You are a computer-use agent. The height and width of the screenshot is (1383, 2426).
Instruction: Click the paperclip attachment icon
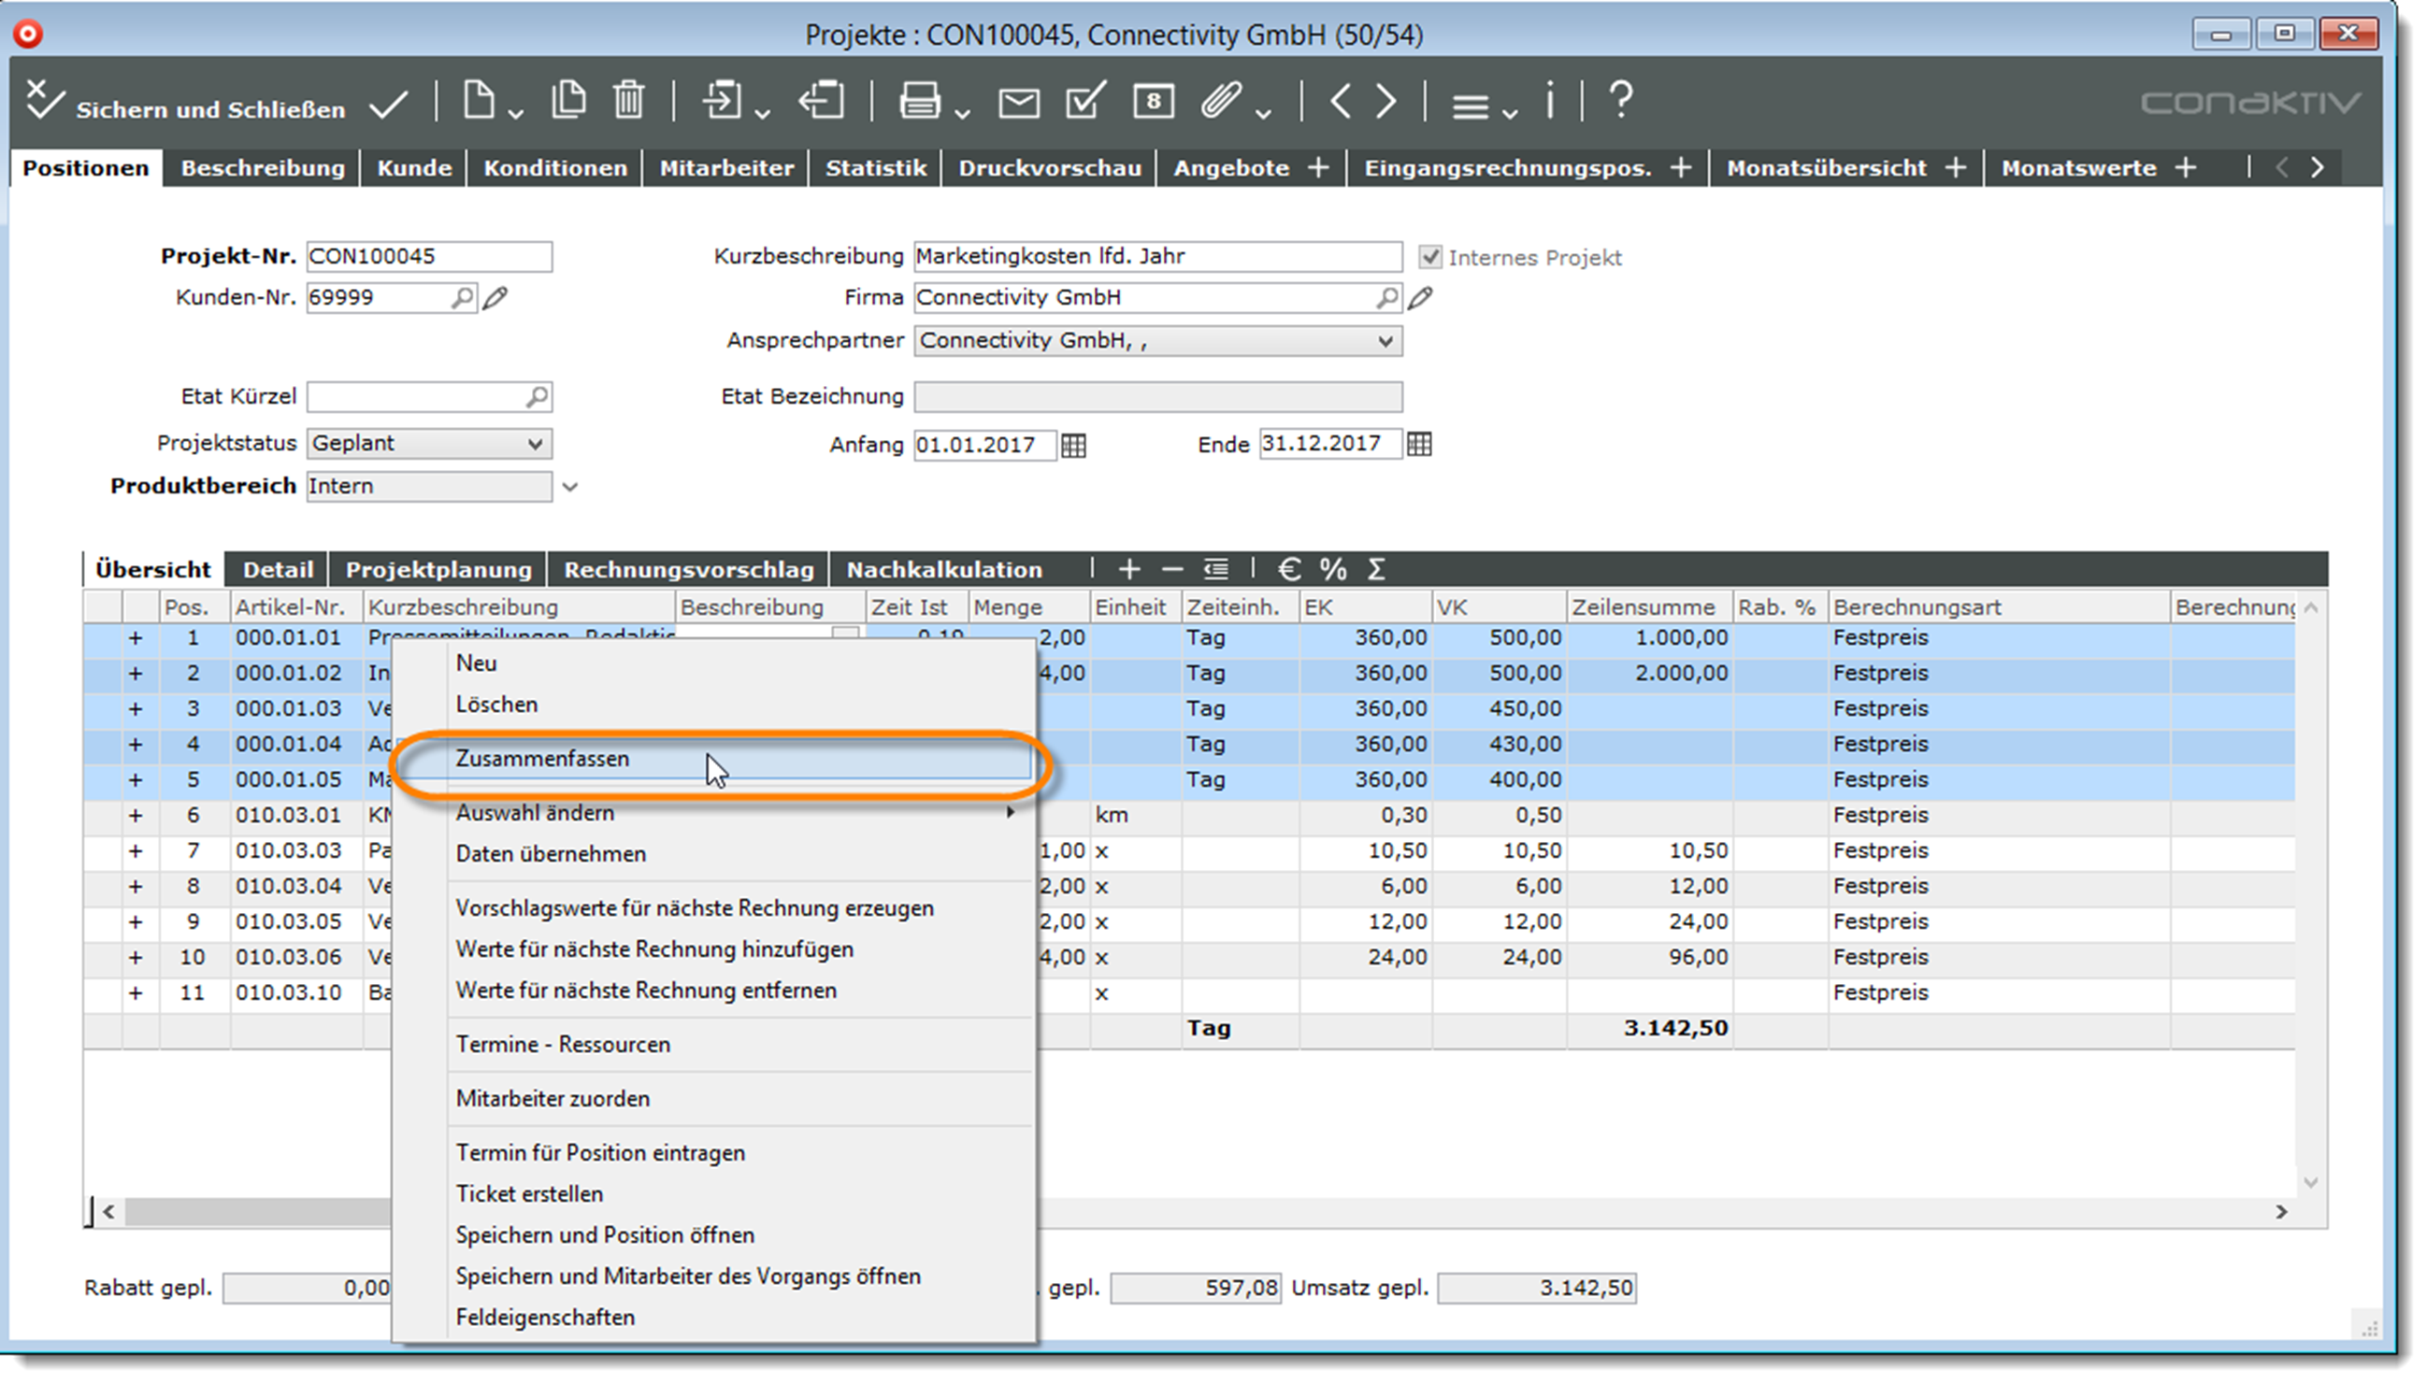(x=1221, y=100)
